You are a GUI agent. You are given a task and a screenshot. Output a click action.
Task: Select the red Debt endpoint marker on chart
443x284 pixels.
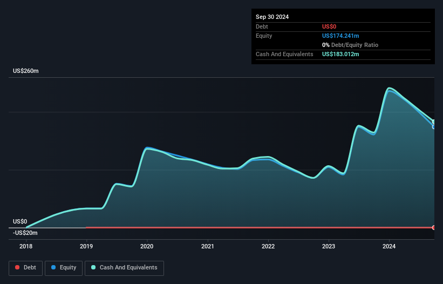[x=434, y=227]
